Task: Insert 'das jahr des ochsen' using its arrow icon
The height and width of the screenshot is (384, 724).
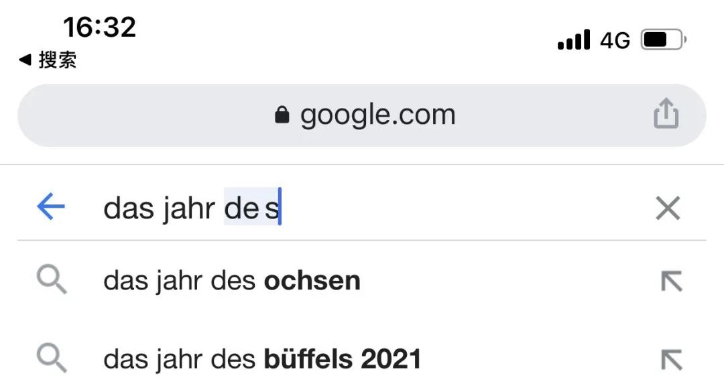Action: (x=671, y=281)
